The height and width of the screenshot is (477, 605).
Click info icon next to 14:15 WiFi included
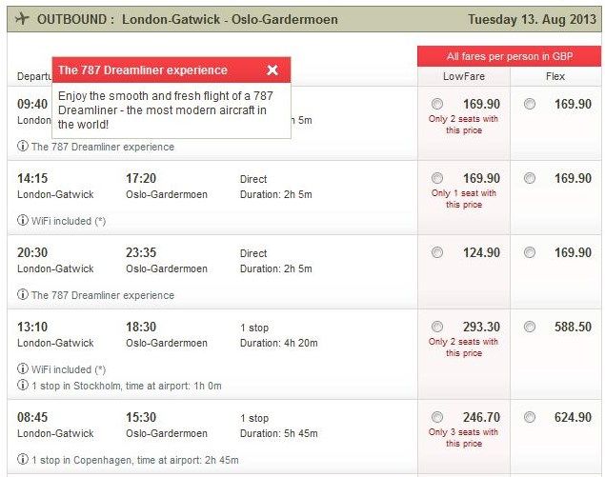(x=23, y=220)
